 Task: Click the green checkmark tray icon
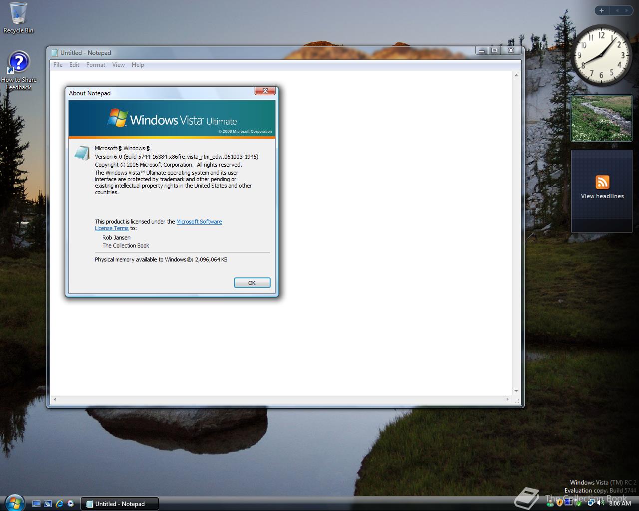[x=578, y=503]
